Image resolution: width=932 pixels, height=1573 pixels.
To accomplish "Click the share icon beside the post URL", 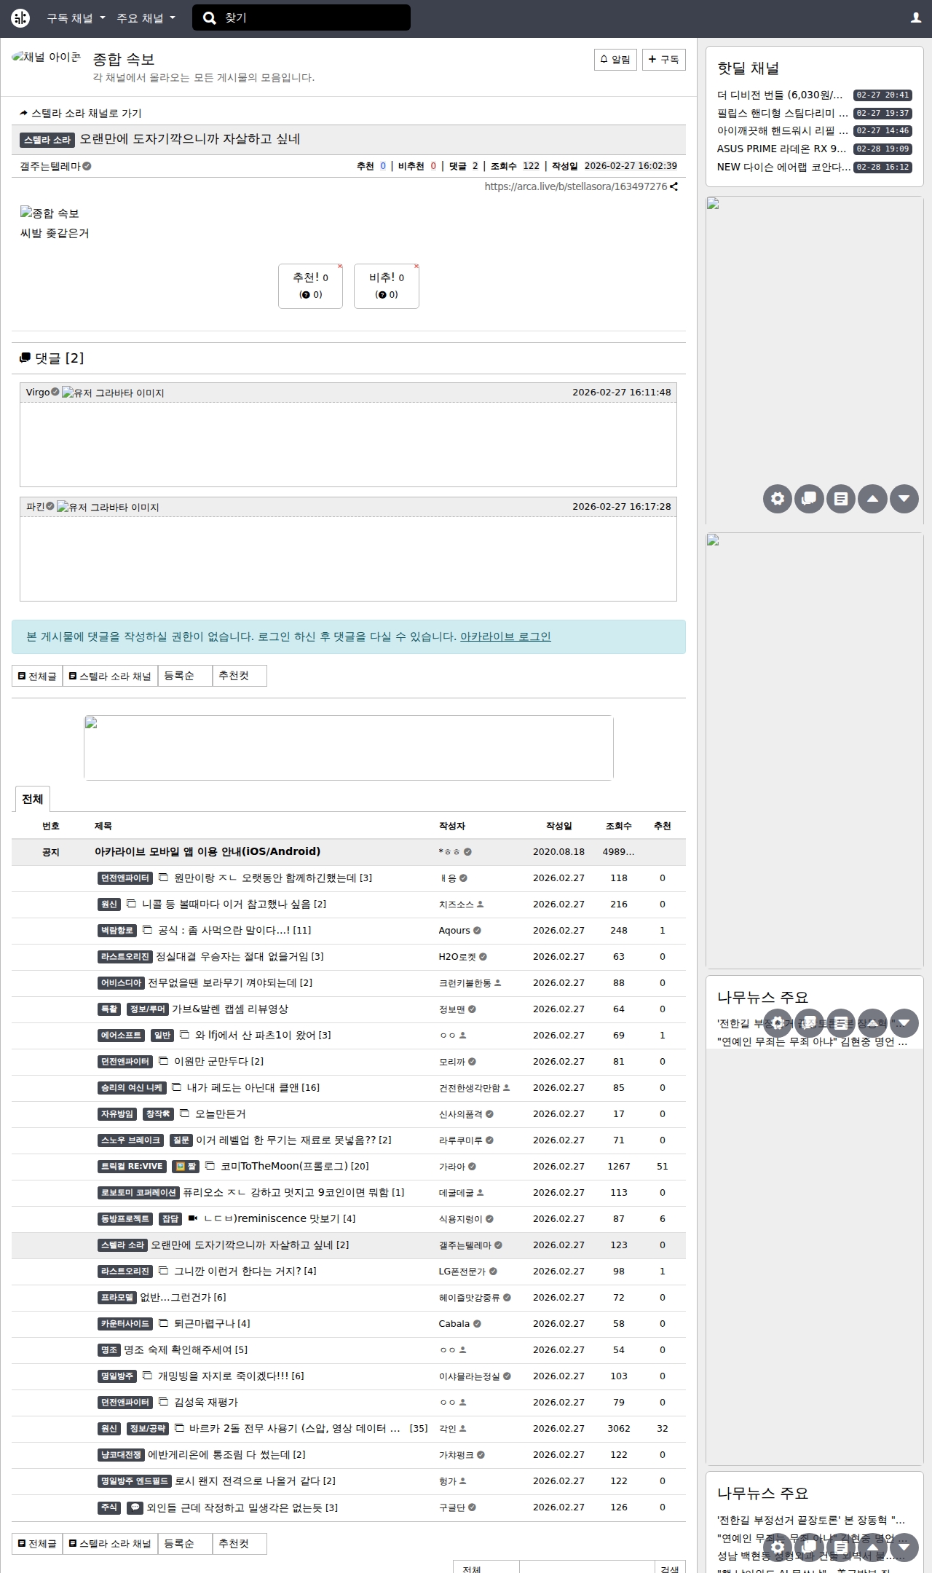I will pos(674,186).
